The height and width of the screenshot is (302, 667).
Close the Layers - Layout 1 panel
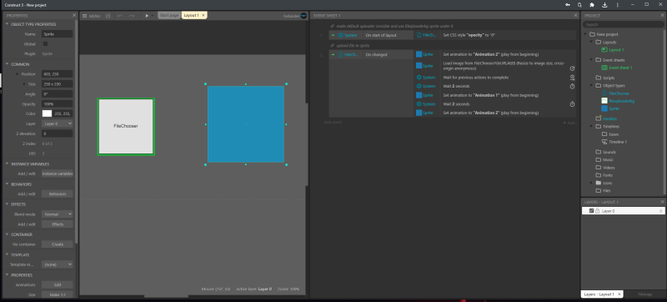point(662,202)
